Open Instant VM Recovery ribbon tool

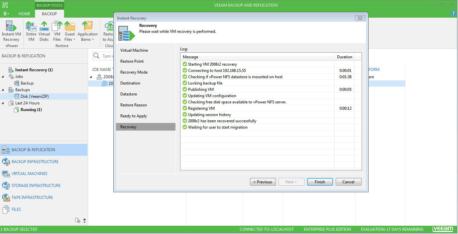(11, 31)
